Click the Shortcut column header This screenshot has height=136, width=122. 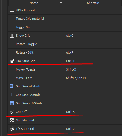[x=93, y=3]
